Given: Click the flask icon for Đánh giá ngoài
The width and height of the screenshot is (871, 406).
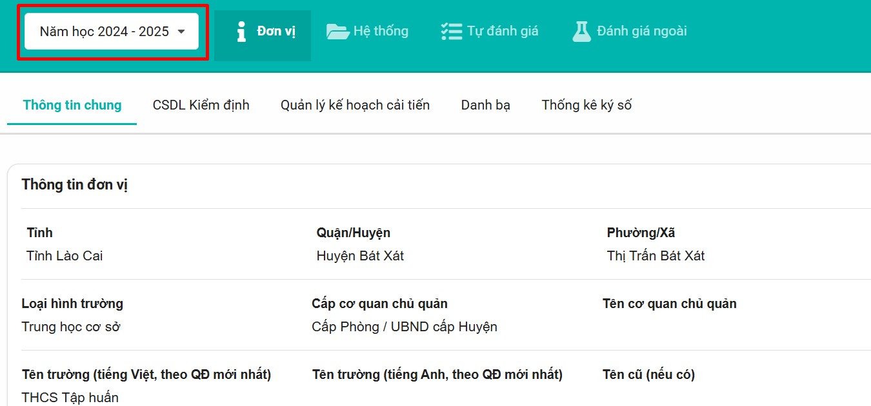Looking at the screenshot, I should coord(581,32).
